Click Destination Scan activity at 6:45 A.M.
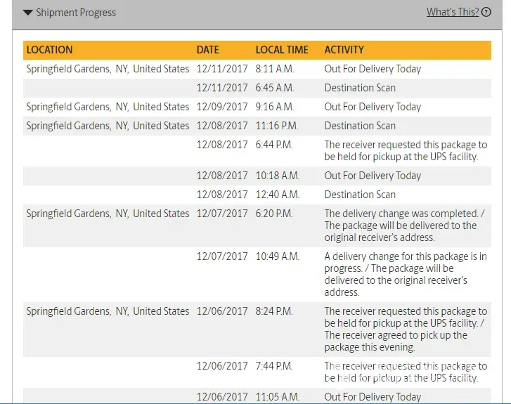 click(x=359, y=88)
